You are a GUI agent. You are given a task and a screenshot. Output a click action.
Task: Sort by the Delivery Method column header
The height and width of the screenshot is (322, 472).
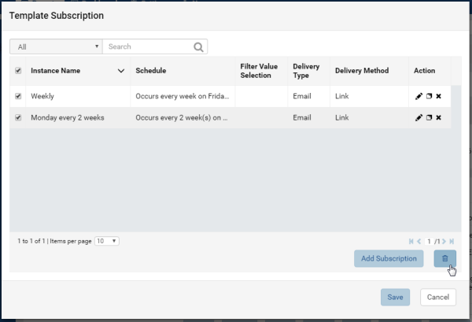[362, 71]
